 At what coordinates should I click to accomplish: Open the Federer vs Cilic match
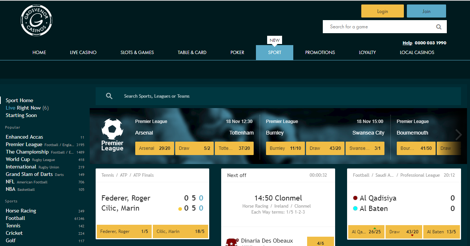pyautogui.click(x=152, y=203)
